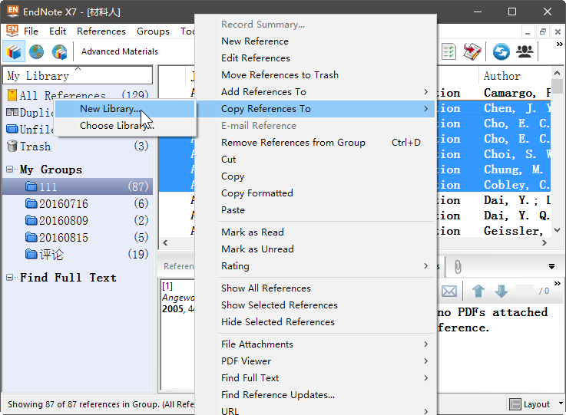The image size is (566, 415).
Task: Open the Share Library people icon
Action: point(525,51)
